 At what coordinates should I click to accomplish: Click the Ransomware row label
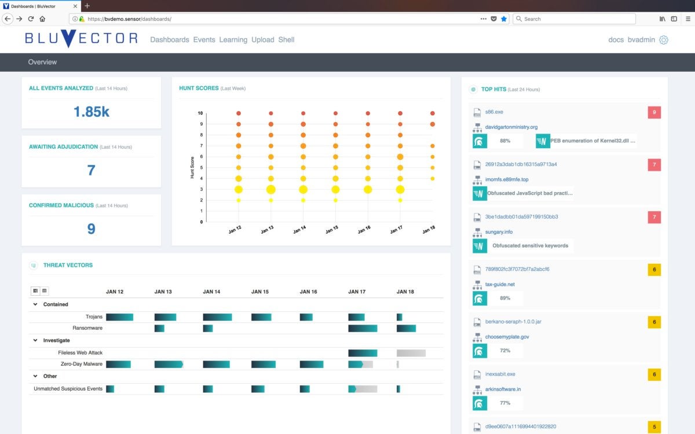(87, 328)
